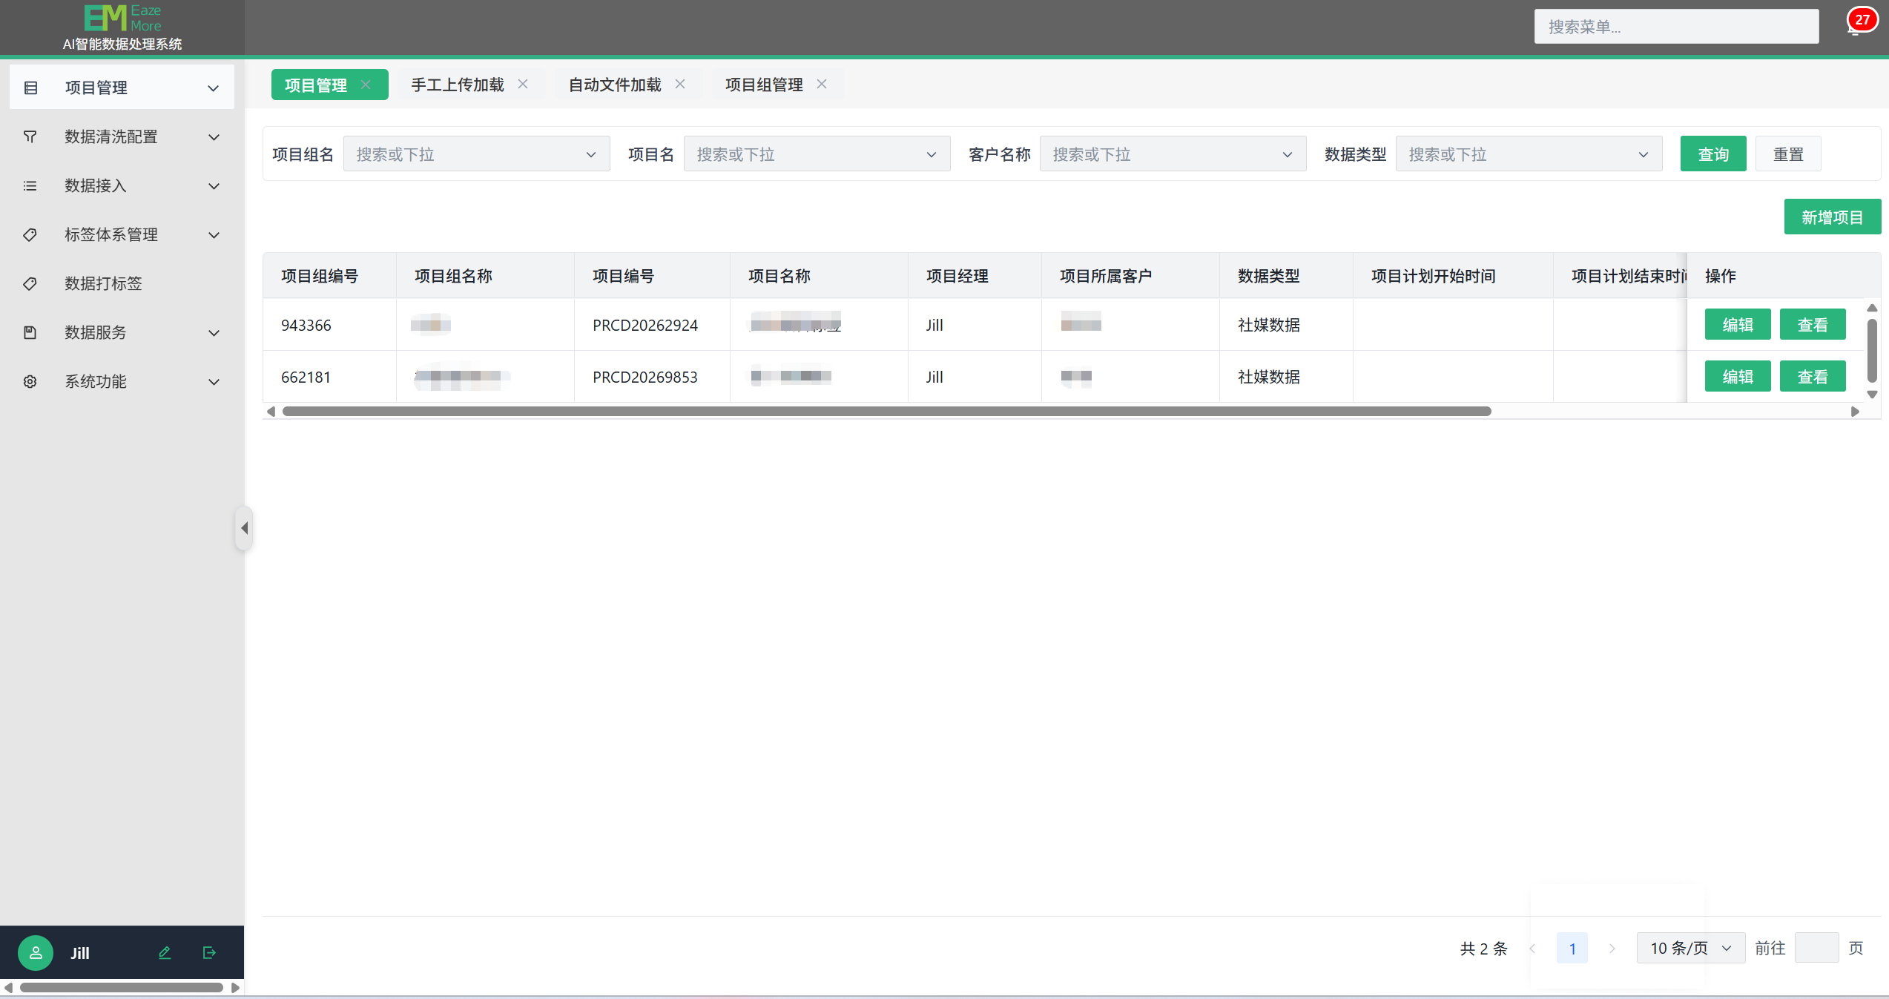Click the table horizontal scrollbar thumb
This screenshot has width=1889, height=999.
click(886, 412)
